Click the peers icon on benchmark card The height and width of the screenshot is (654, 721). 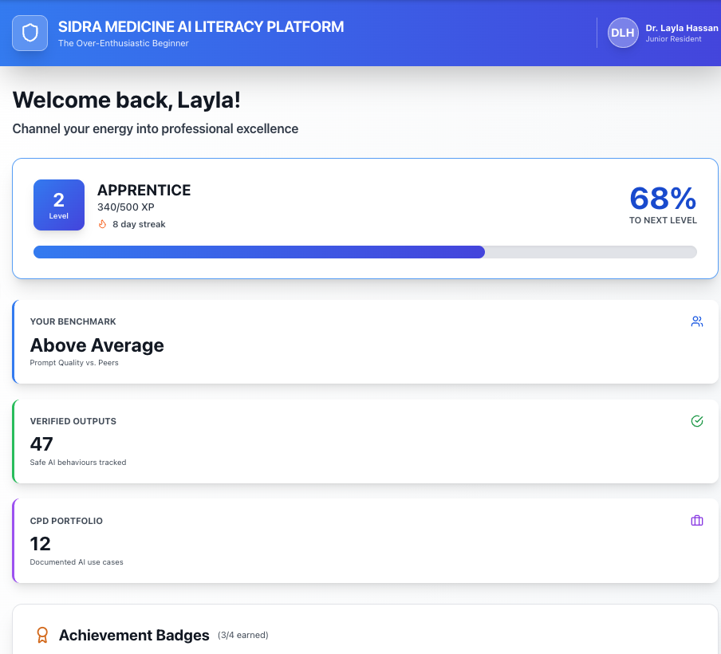tap(697, 321)
